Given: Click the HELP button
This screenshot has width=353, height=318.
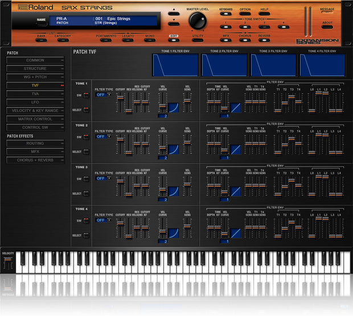Looking at the screenshot, I should click(x=264, y=14).
